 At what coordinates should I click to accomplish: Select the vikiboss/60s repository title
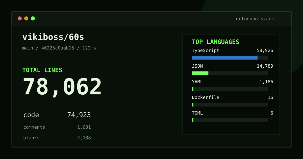[53, 37]
